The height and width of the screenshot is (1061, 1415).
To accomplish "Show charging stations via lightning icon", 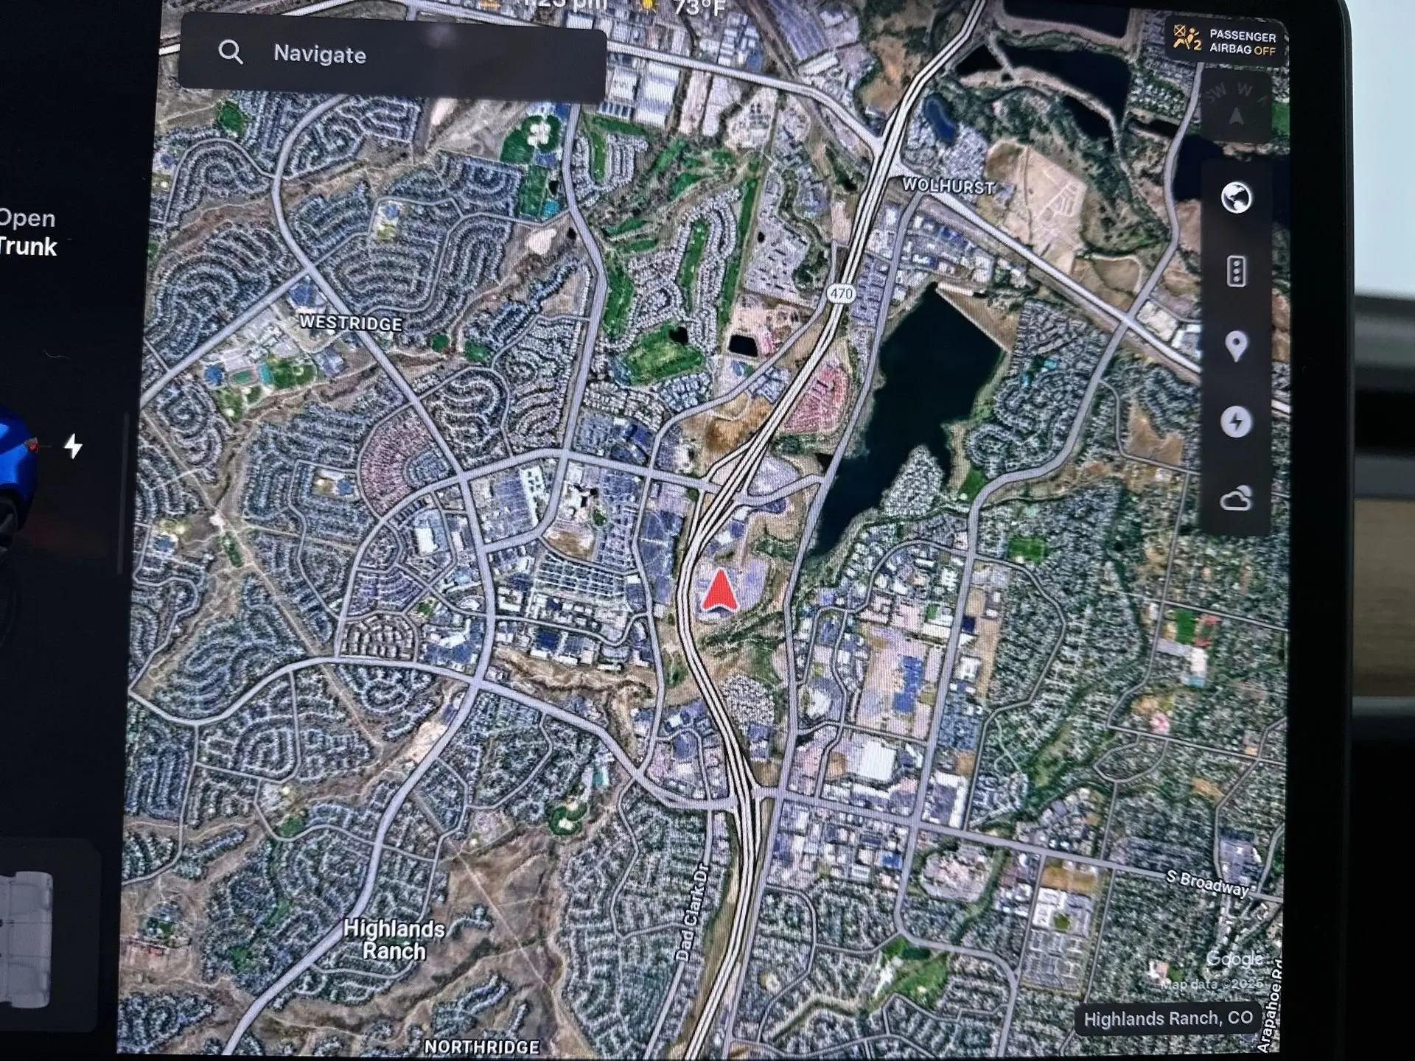I will pyautogui.click(x=1236, y=422).
